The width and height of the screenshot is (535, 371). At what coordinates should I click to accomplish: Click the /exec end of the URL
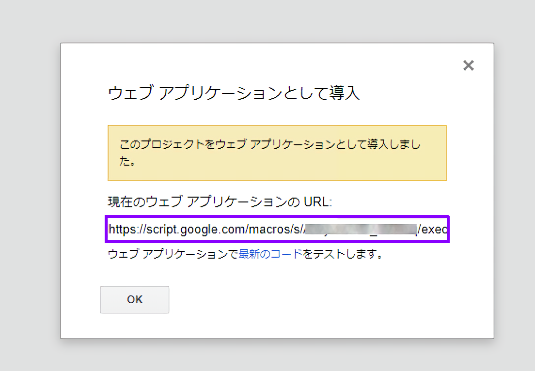[434, 229]
